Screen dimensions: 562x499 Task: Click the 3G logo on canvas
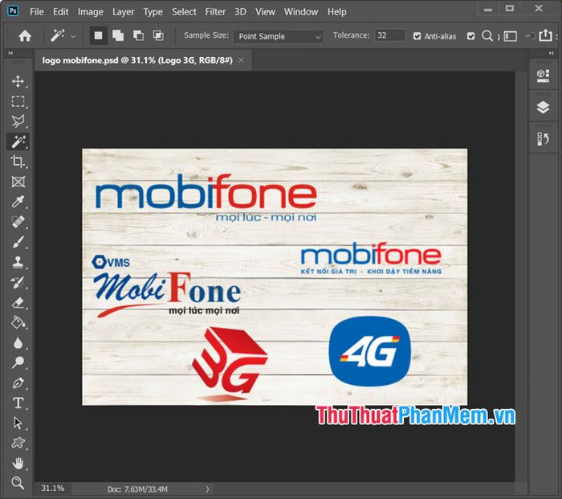pos(229,364)
